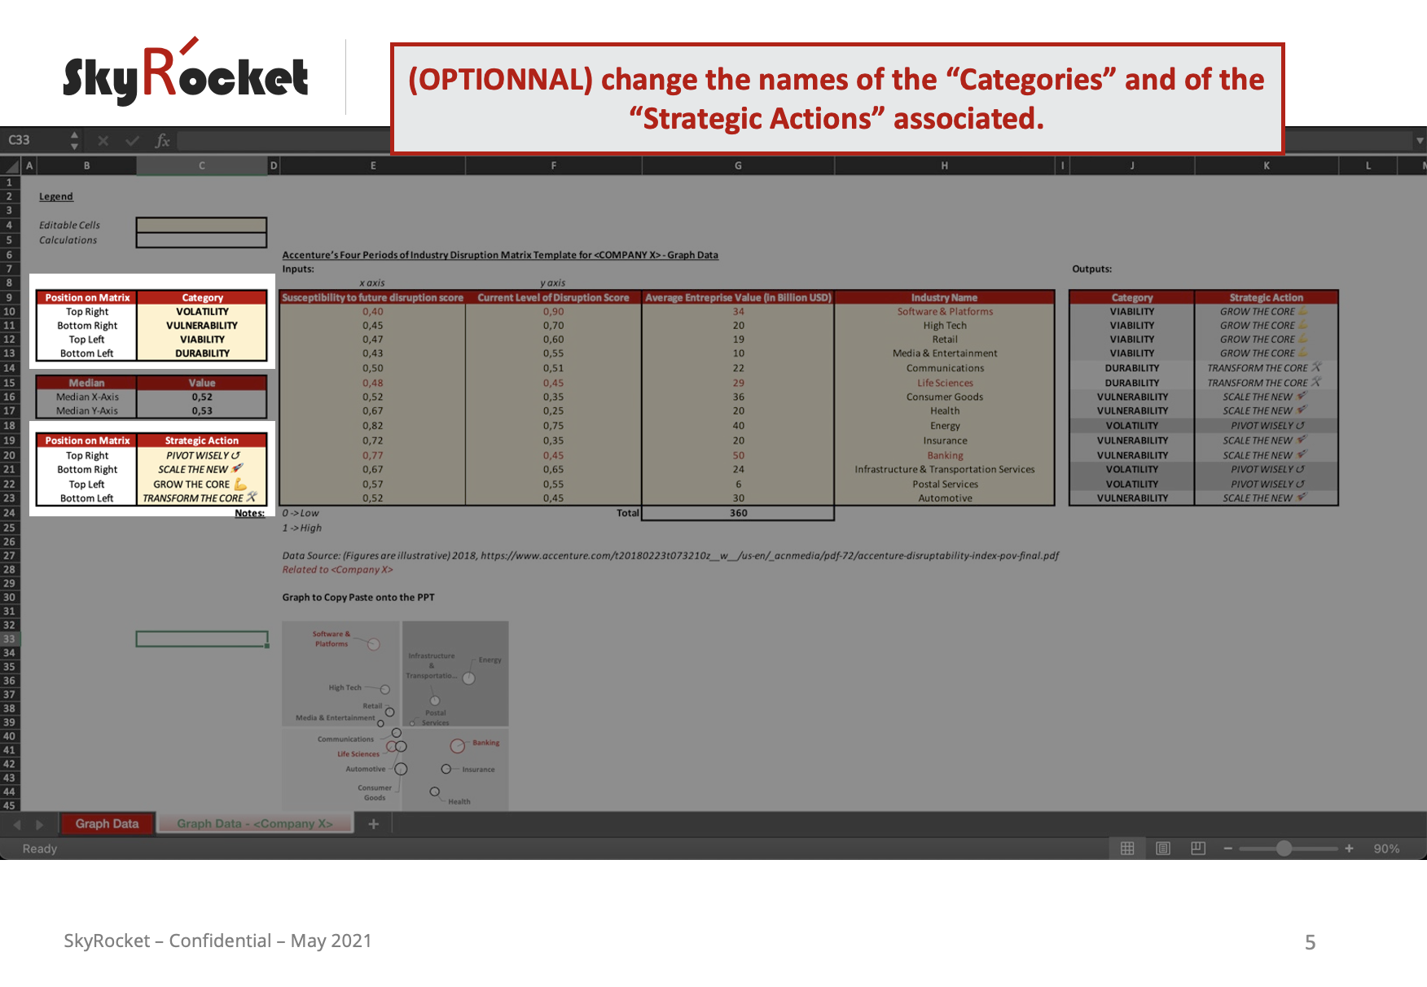1427x987 pixels.
Task: Click the cancel entry X icon
Action: [x=103, y=141]
